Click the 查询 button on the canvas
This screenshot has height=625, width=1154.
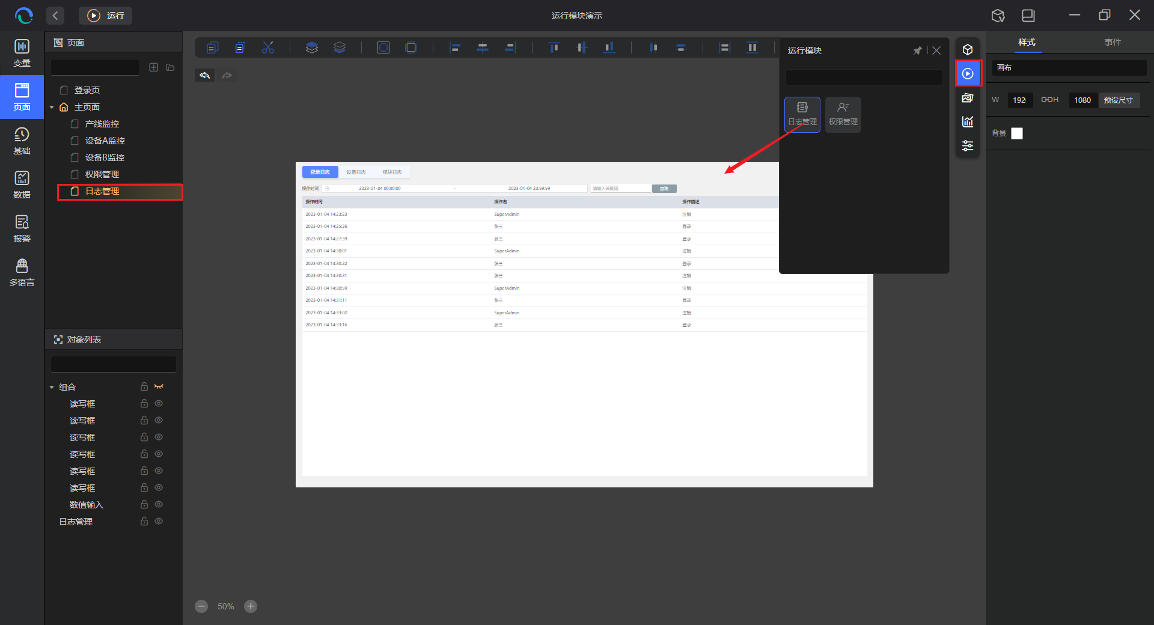click(664, 189)
